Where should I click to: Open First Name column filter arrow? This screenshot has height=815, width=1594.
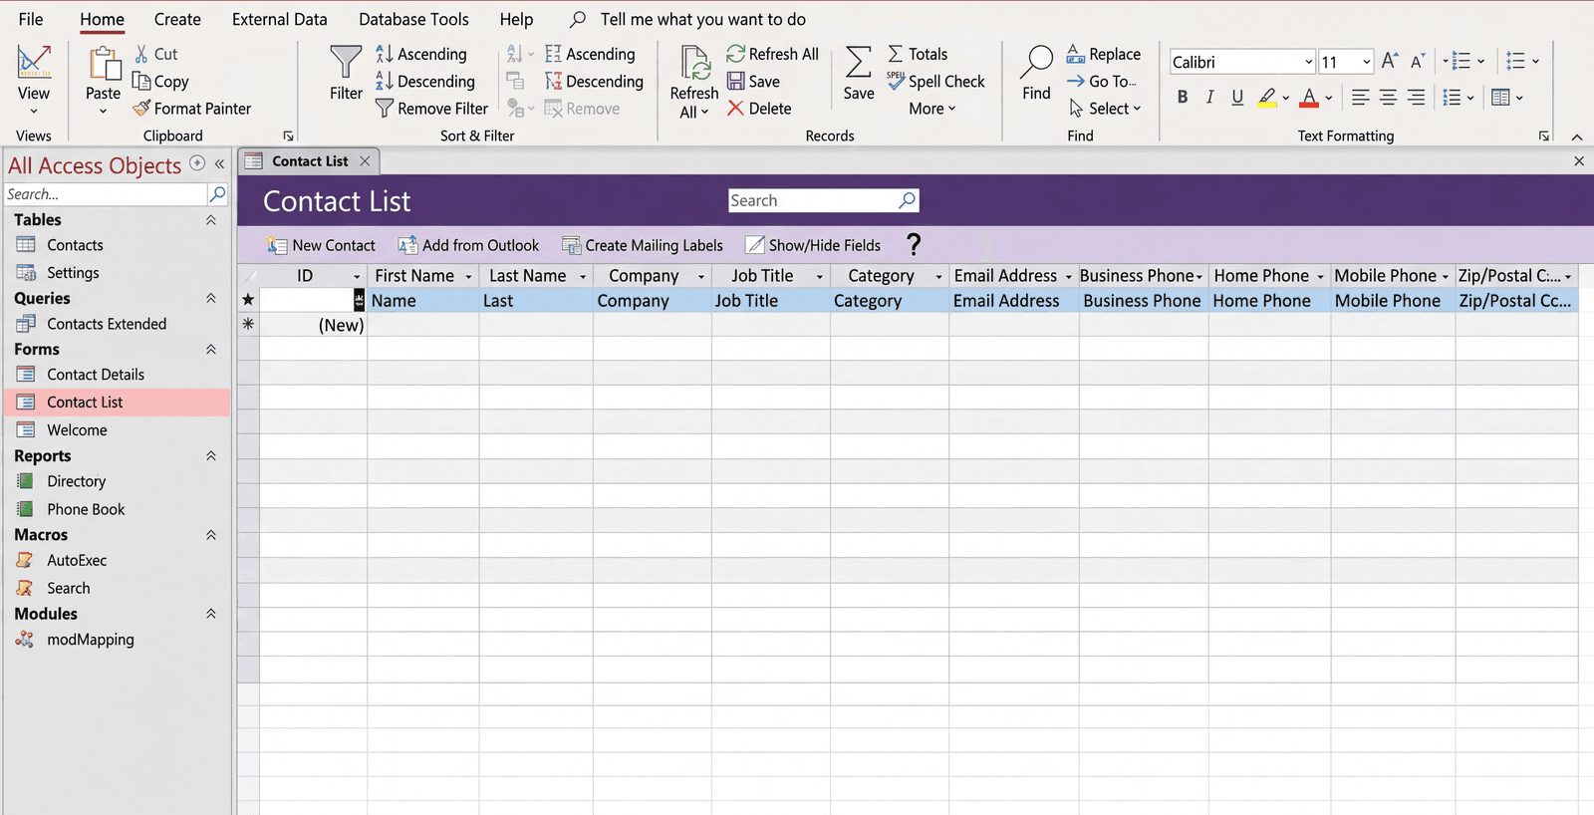(x=468, y=276)
